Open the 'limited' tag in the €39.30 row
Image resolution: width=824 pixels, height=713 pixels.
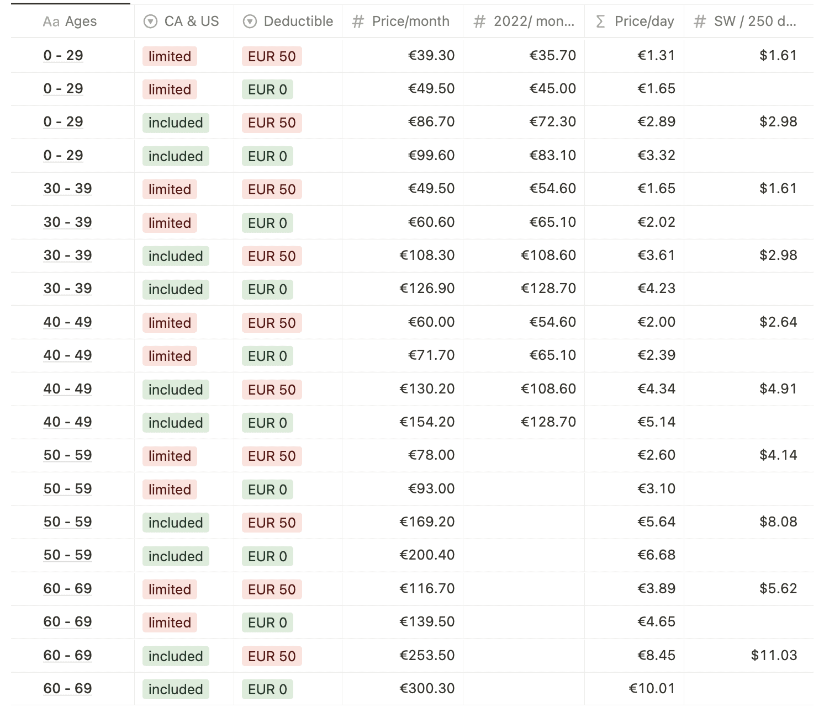170,56
